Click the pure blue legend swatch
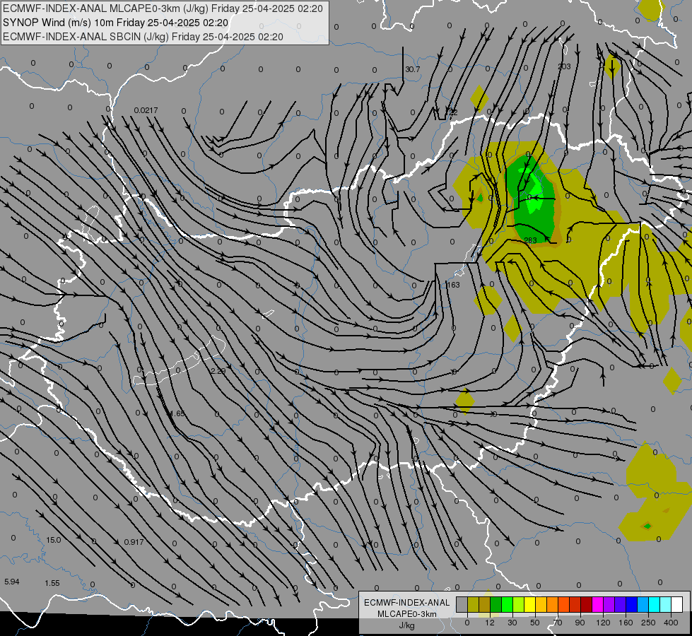Screen dimensions: 692x636 631,604
